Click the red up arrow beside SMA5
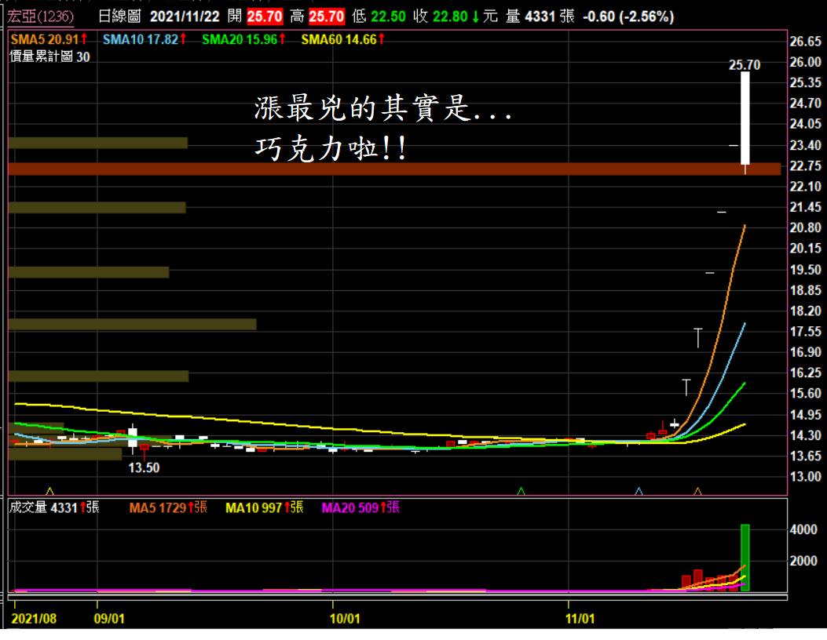827x640 pixels. tap(84, 38)
